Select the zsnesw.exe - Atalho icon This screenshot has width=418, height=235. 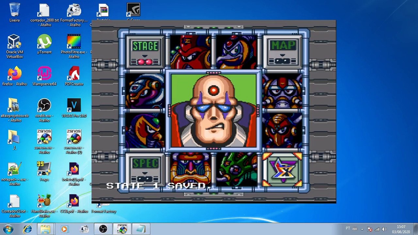tap(44, 142)
